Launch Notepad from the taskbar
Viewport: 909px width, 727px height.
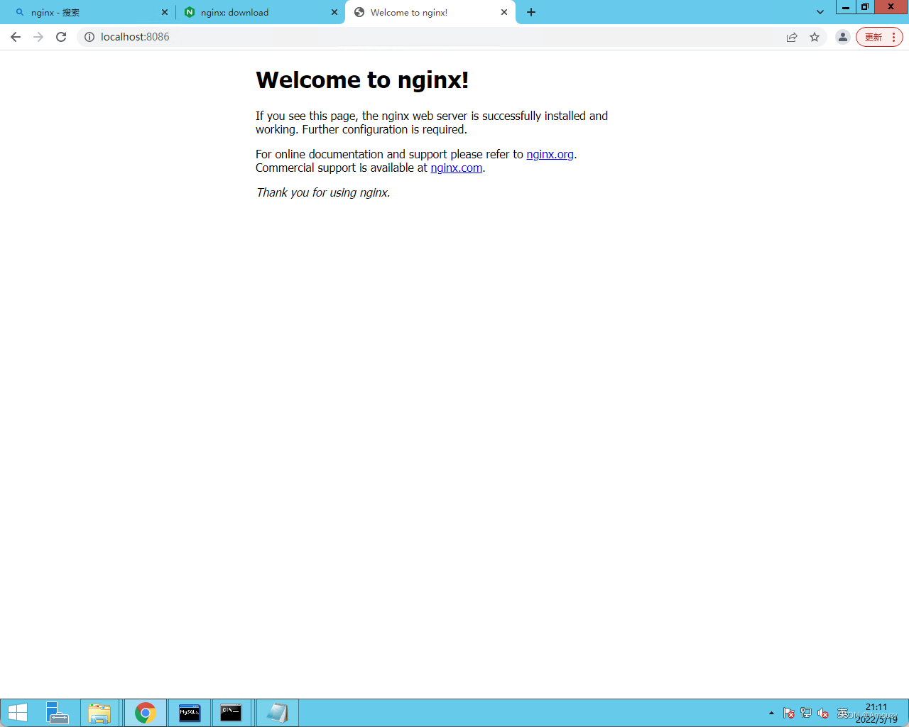click(x=277, y=712)
